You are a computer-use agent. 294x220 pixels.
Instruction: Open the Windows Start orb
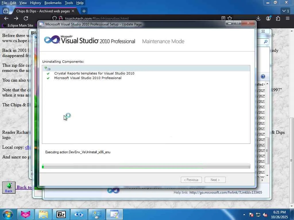[x=7, y=214]
